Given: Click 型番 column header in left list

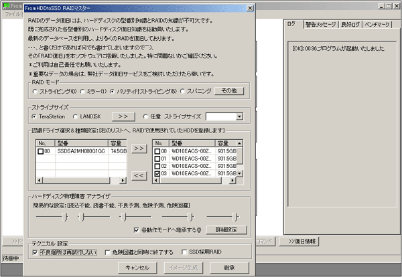Looking at the screenshot, I should pyautogui.click(x=82, y=143).
